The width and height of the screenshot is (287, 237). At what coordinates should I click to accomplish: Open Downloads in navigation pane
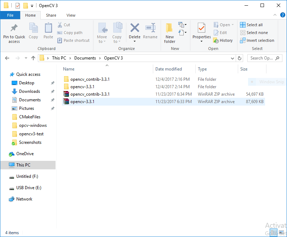coord(29,91)
